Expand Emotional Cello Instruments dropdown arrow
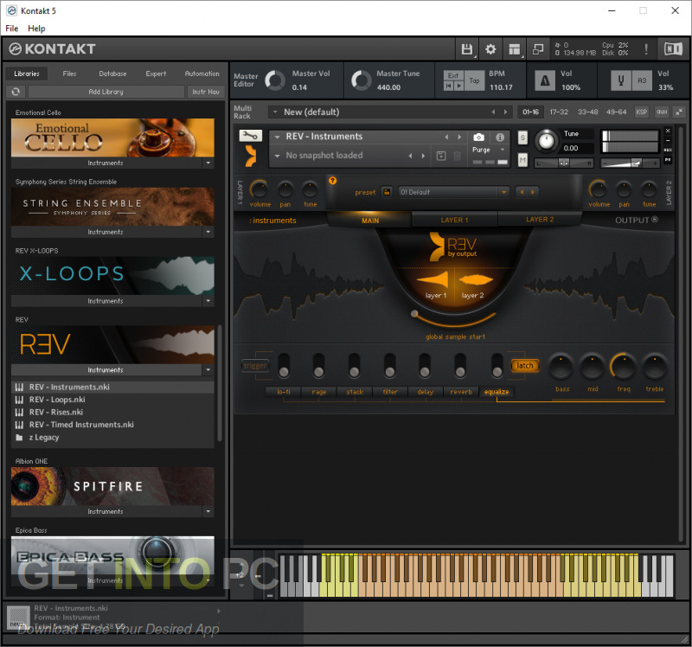Screen dimensions: 692x647 pos(208,163)
